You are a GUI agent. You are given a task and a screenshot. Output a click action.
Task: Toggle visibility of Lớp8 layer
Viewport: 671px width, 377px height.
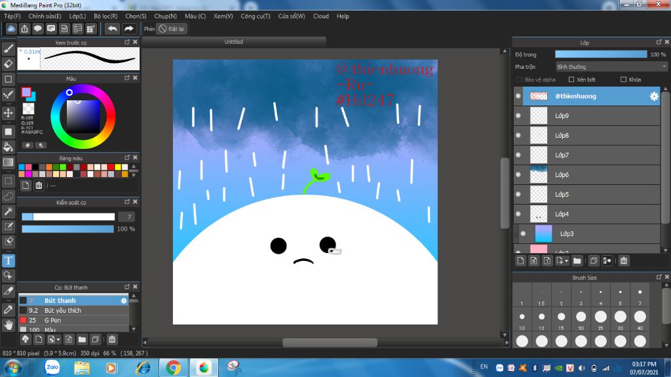(518, 135)
